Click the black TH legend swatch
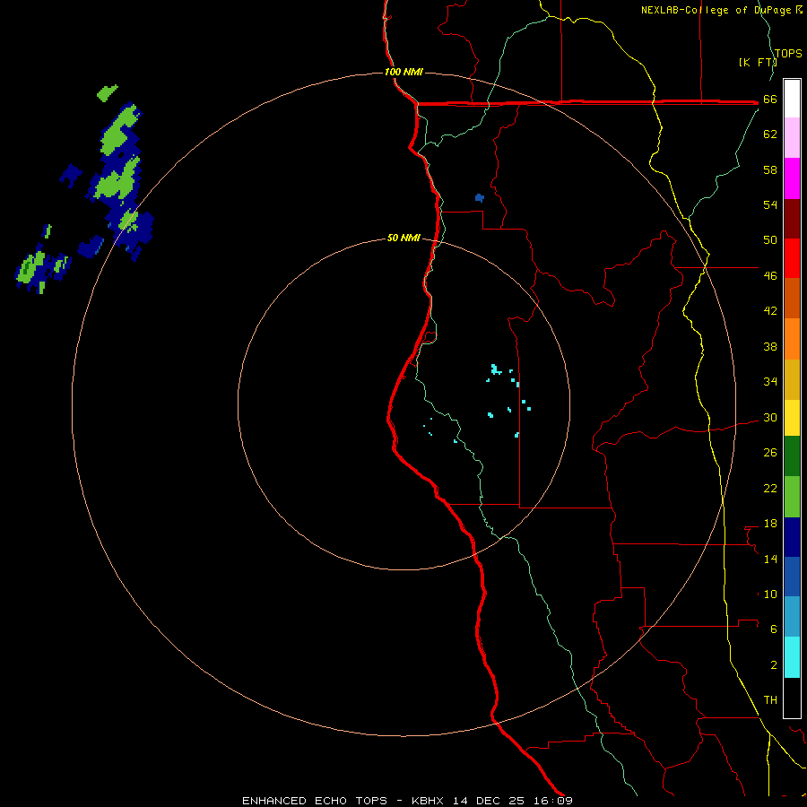 point(792,698)
